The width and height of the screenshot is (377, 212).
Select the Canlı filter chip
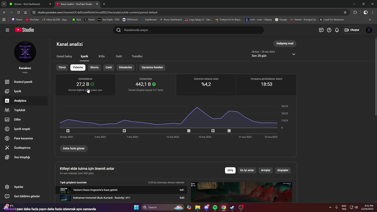click(109, 67)
